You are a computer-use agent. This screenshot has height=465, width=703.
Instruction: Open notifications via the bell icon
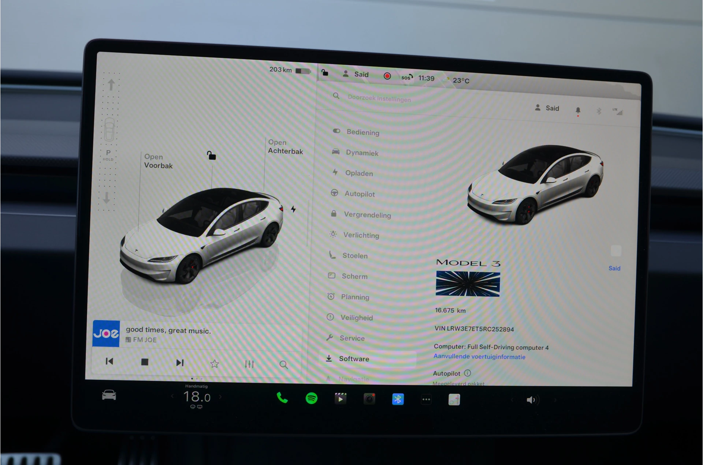[x=579, y=110]
